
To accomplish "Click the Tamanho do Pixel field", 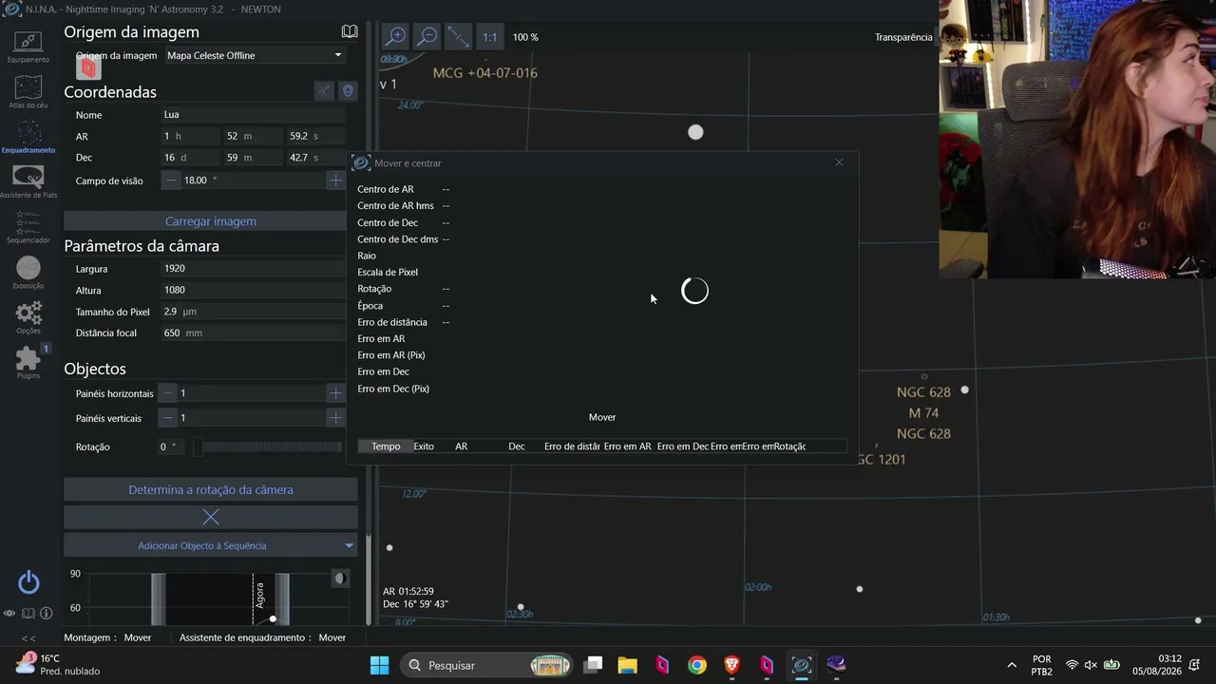I will 254,312.
